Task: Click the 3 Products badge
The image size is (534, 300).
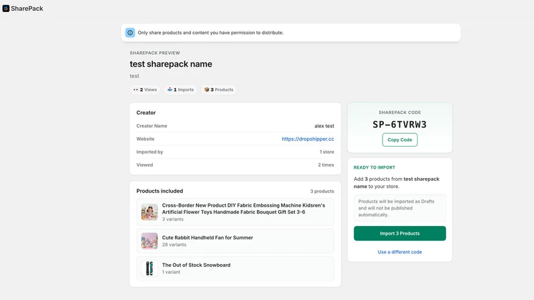Action: coord(219,90)
